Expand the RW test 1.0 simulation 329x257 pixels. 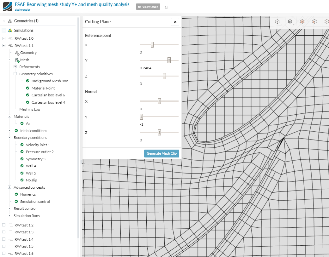(x=4, y=38)
